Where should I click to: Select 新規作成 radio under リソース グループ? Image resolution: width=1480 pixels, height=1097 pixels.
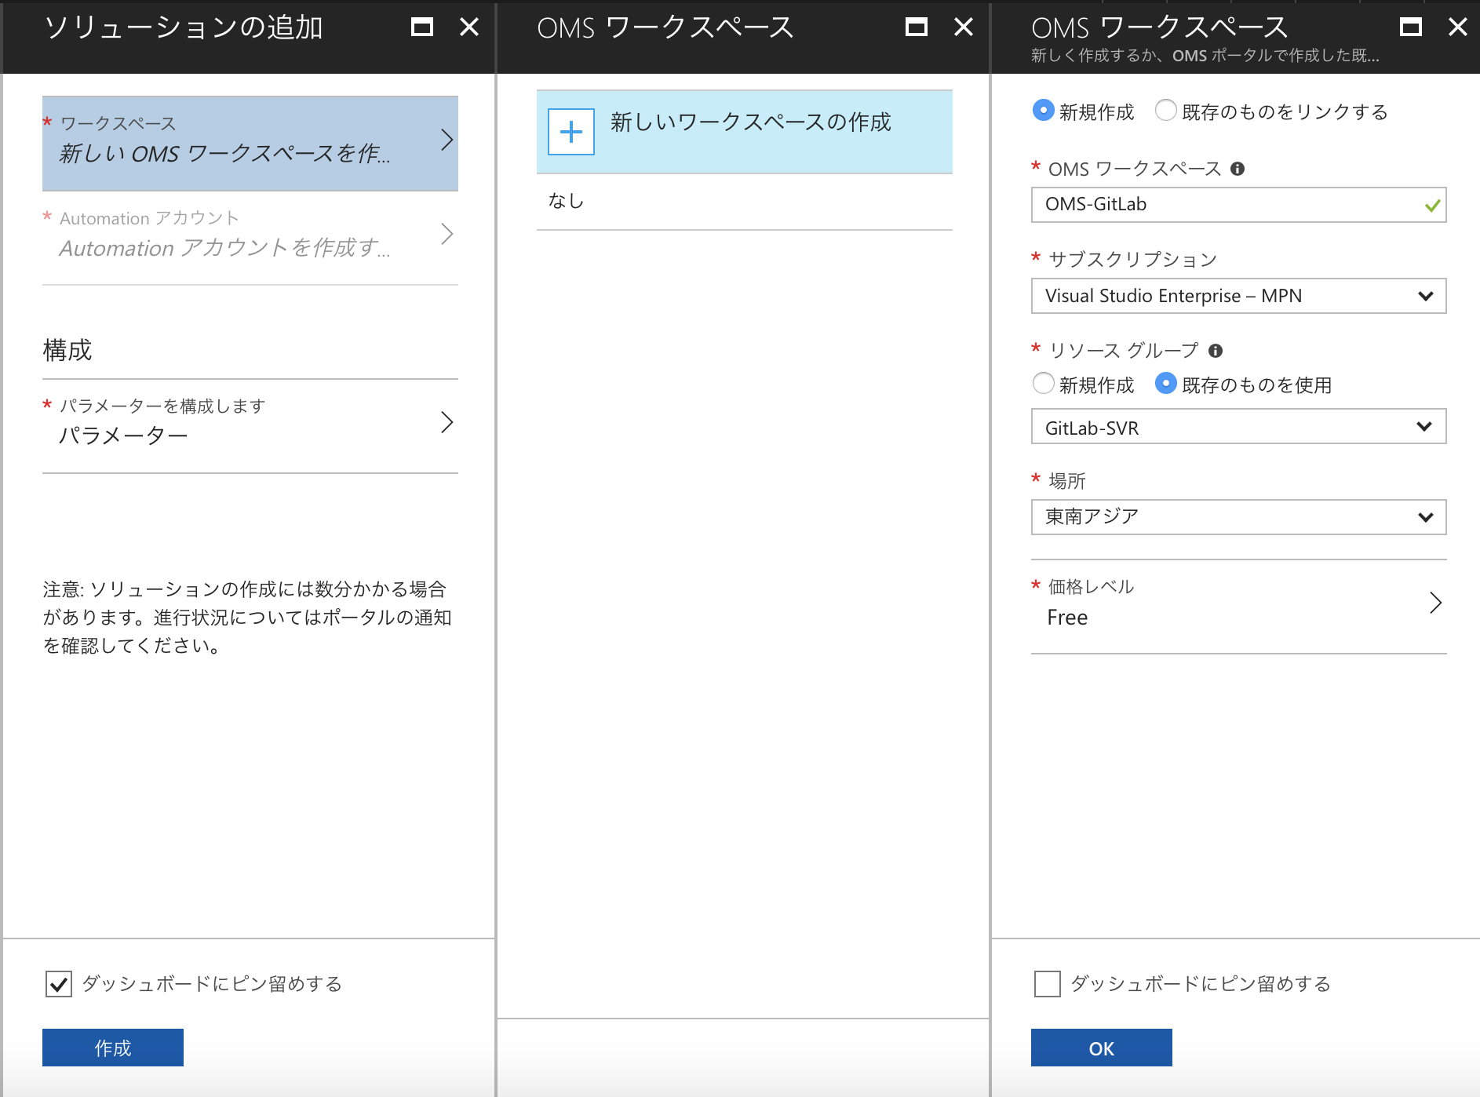(1043, 384)
